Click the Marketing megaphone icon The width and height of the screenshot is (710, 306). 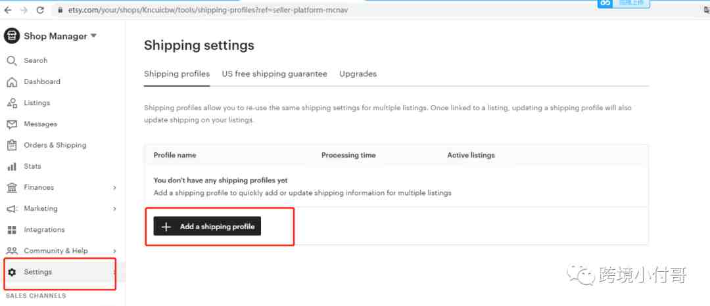[12, 209]
